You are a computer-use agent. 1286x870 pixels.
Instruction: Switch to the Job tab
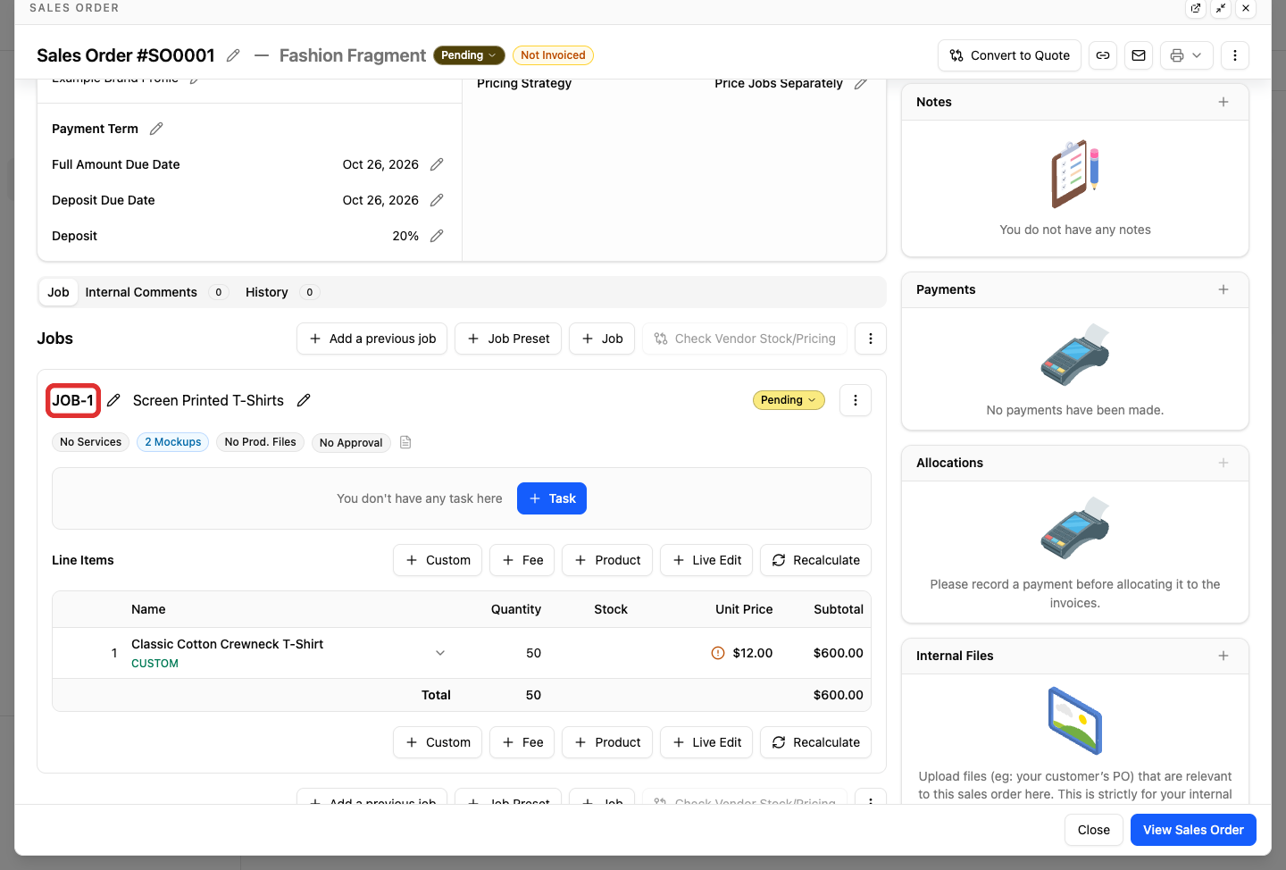[x=58, y=292]
